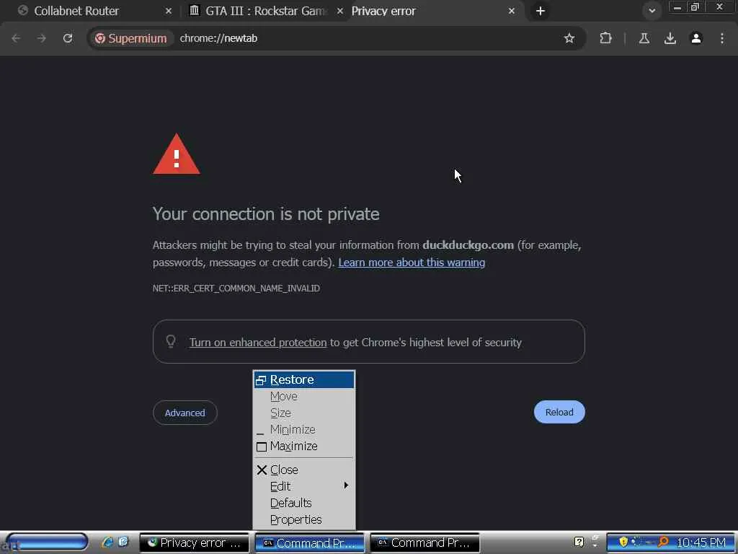Screen dimensions: 738x554
Task: Switch to Privacy error taskbar button
Action: (x=195, y=542)
